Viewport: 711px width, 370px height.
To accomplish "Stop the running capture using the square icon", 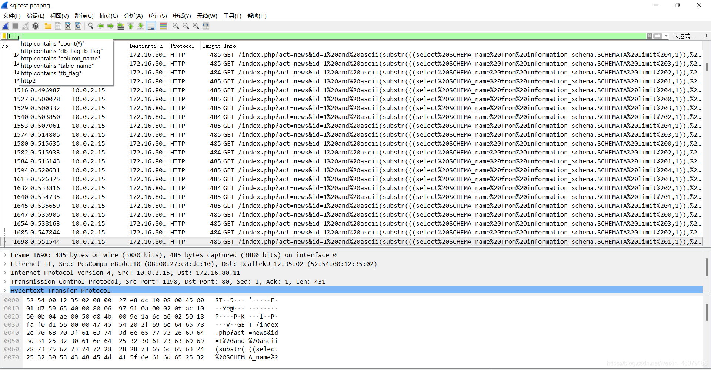I will click(x=16, y=26).
